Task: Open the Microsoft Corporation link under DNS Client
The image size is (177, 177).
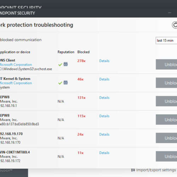Action: (x=16, y=65)
